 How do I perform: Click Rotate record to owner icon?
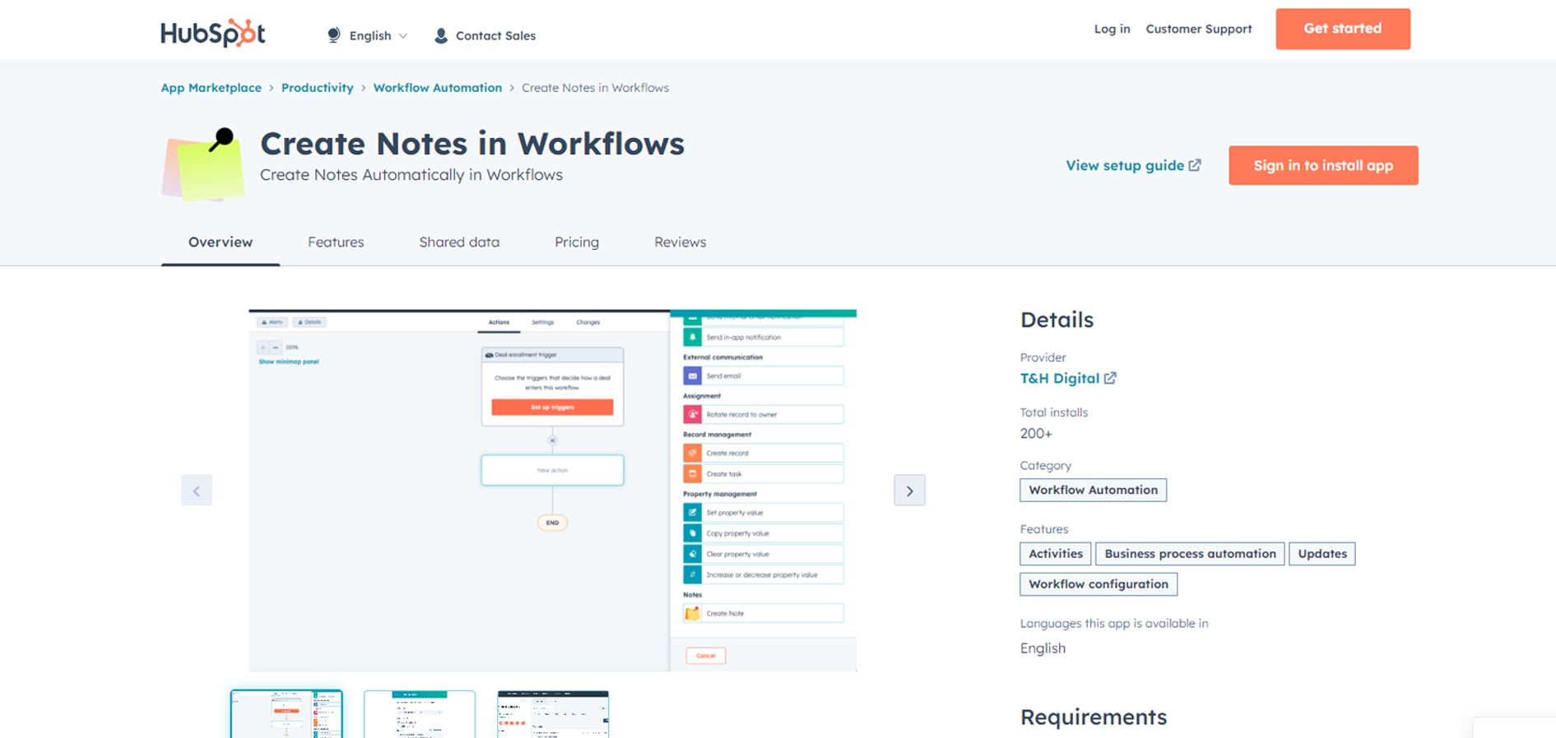click(x=693, y=414)
